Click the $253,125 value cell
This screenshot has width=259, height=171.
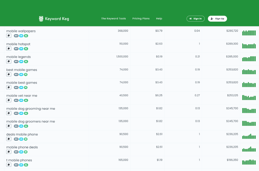232,96
